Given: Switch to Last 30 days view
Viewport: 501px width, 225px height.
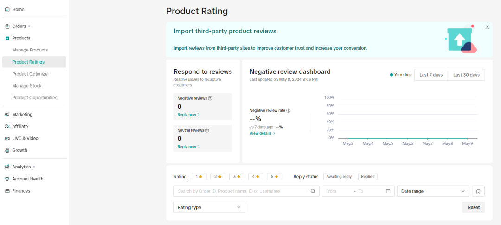Looking at the screenshot, I should (466, 75).
